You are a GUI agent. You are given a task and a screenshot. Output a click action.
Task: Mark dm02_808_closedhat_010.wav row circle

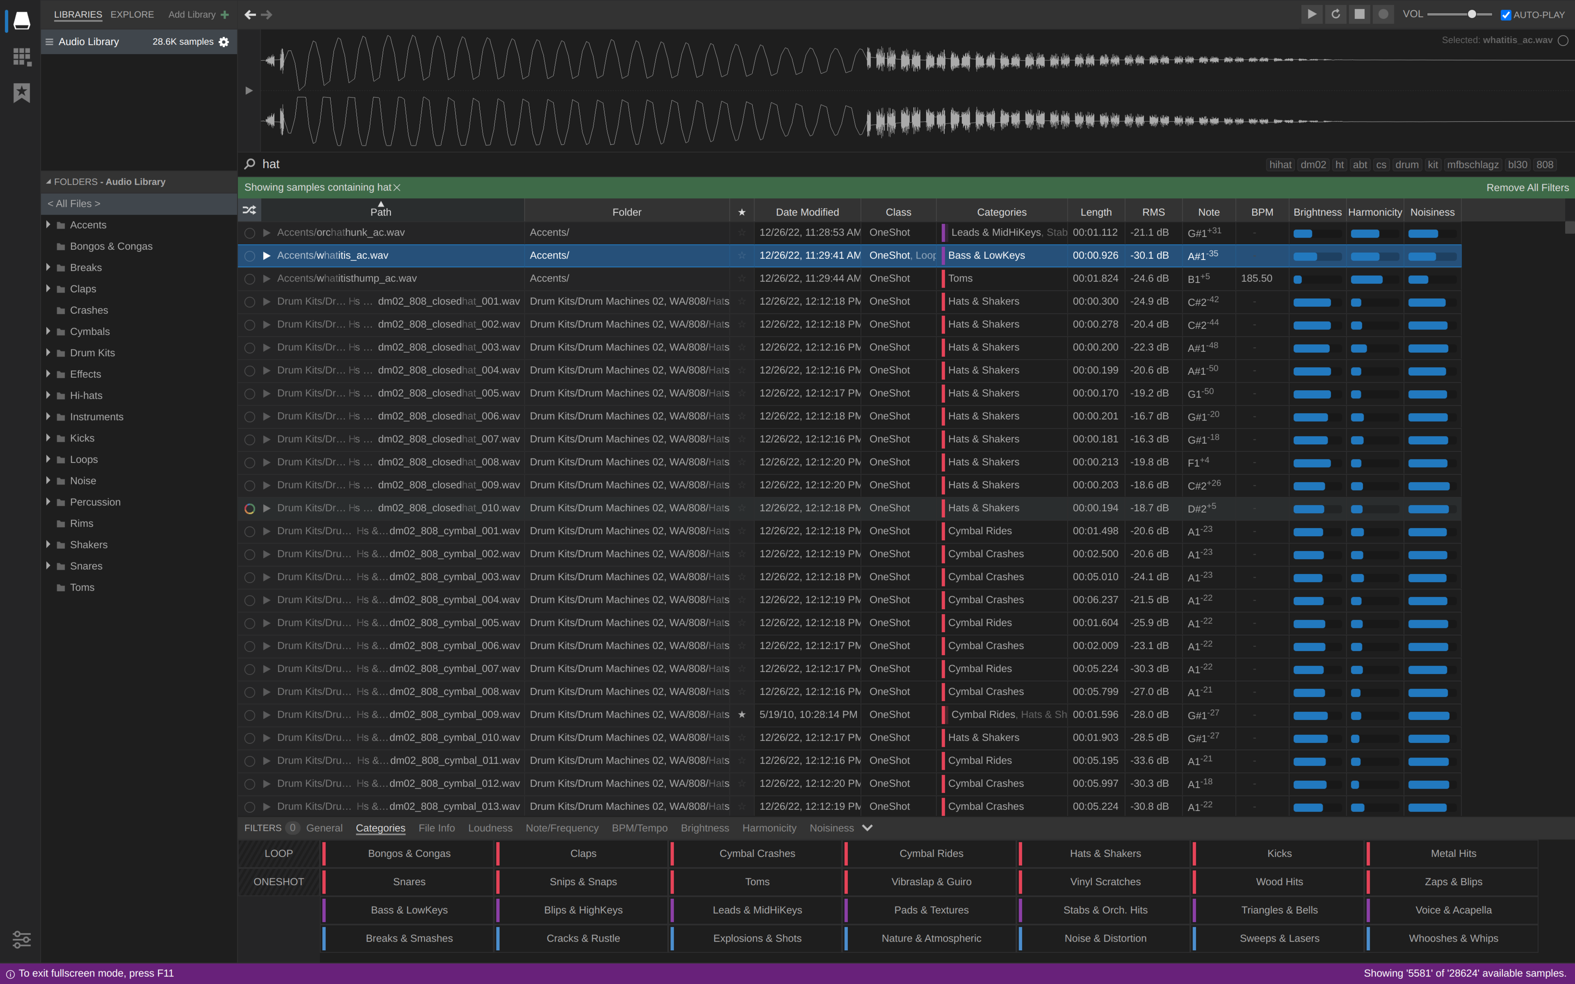[249, 509]
